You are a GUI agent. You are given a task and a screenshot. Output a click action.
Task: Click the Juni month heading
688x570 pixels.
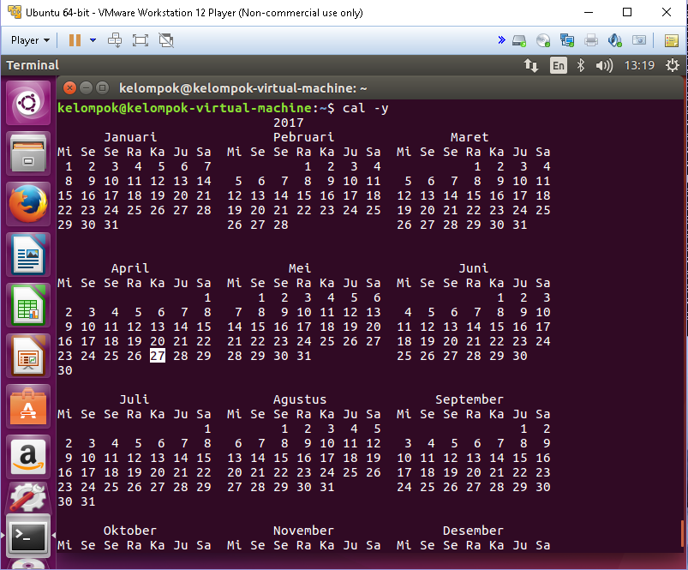pos(474,268)
